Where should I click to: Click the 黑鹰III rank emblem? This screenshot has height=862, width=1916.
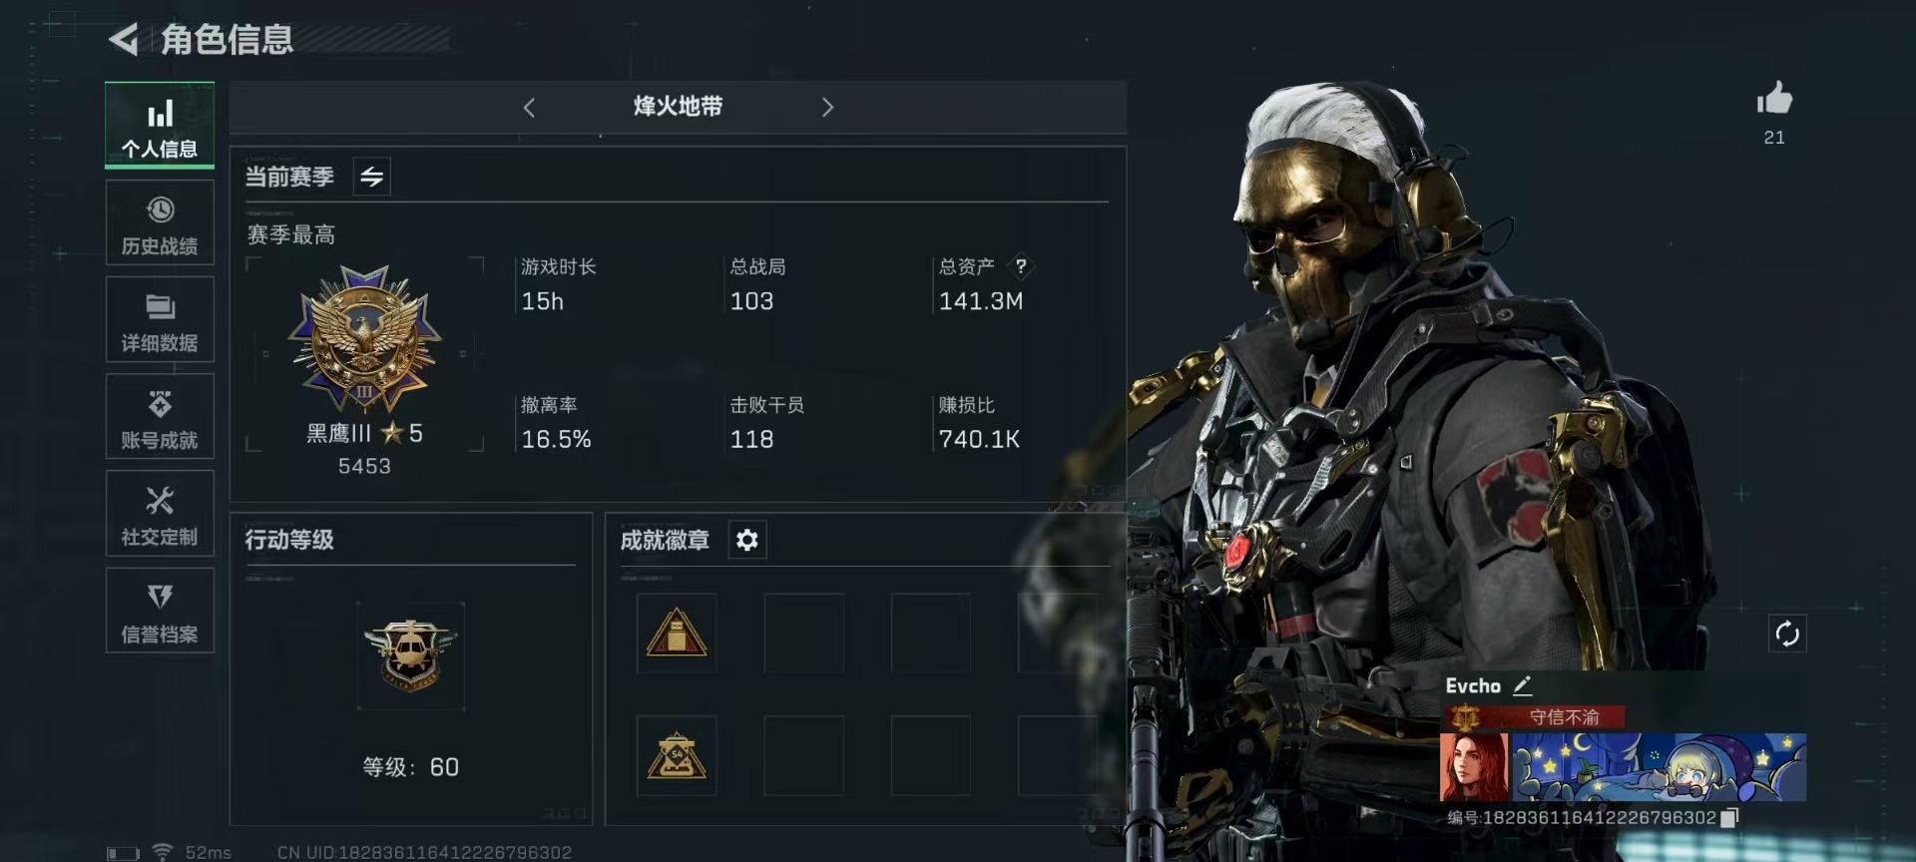pos(365,339)
